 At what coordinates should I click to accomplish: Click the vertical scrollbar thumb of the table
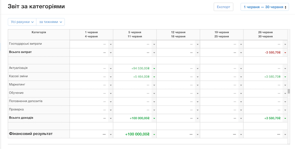coord(289,91)
